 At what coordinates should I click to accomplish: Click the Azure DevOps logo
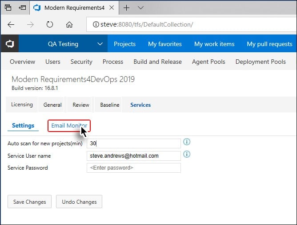(10, 44)
